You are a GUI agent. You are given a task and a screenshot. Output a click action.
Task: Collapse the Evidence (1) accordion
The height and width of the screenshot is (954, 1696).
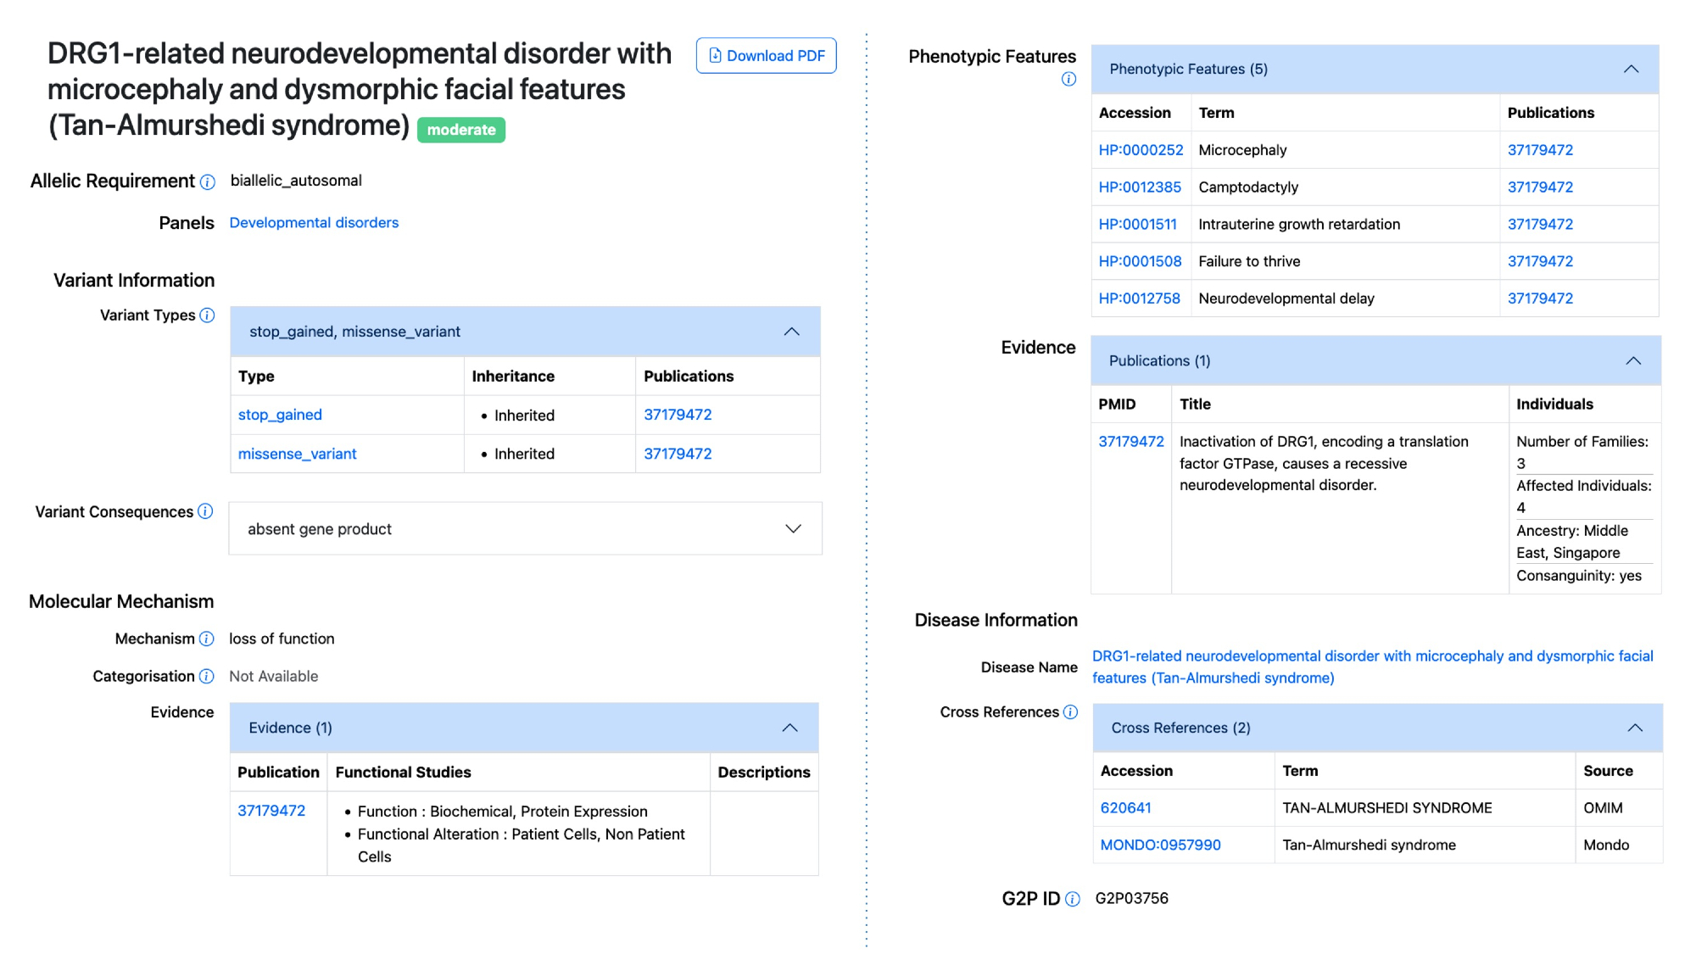point(789,728)
